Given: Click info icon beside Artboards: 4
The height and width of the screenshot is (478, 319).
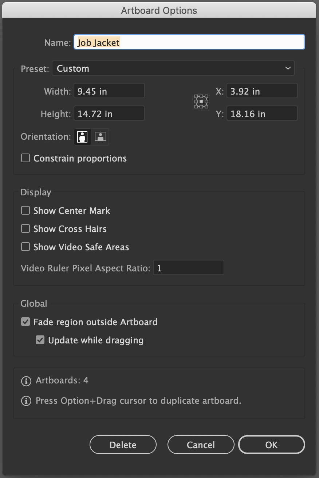Looking at the screenshot, I should 26,381.
